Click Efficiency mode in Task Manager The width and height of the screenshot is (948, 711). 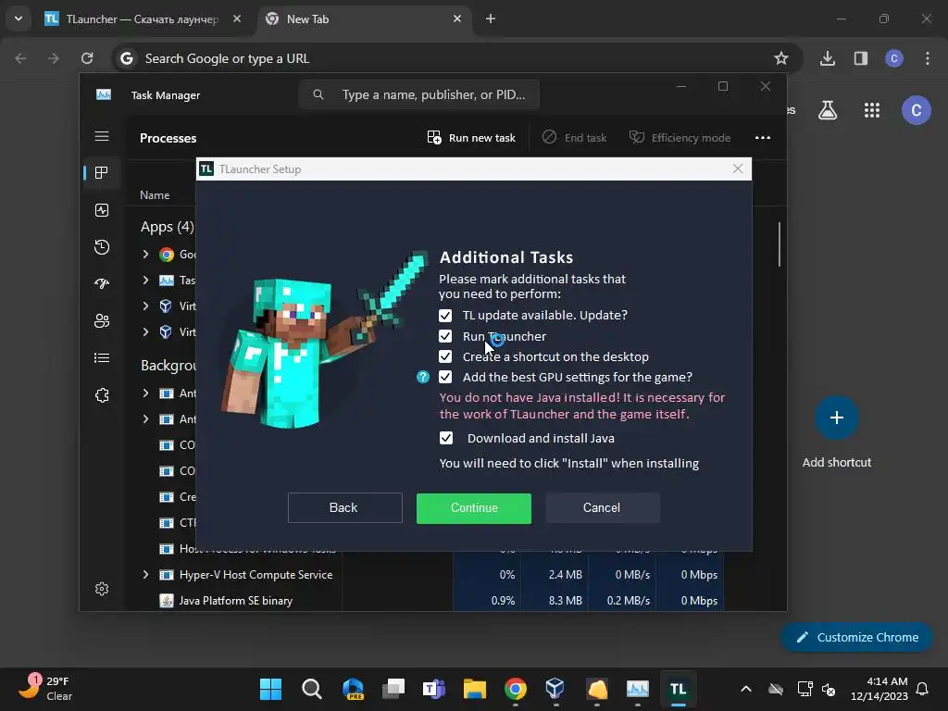(680, 138)
